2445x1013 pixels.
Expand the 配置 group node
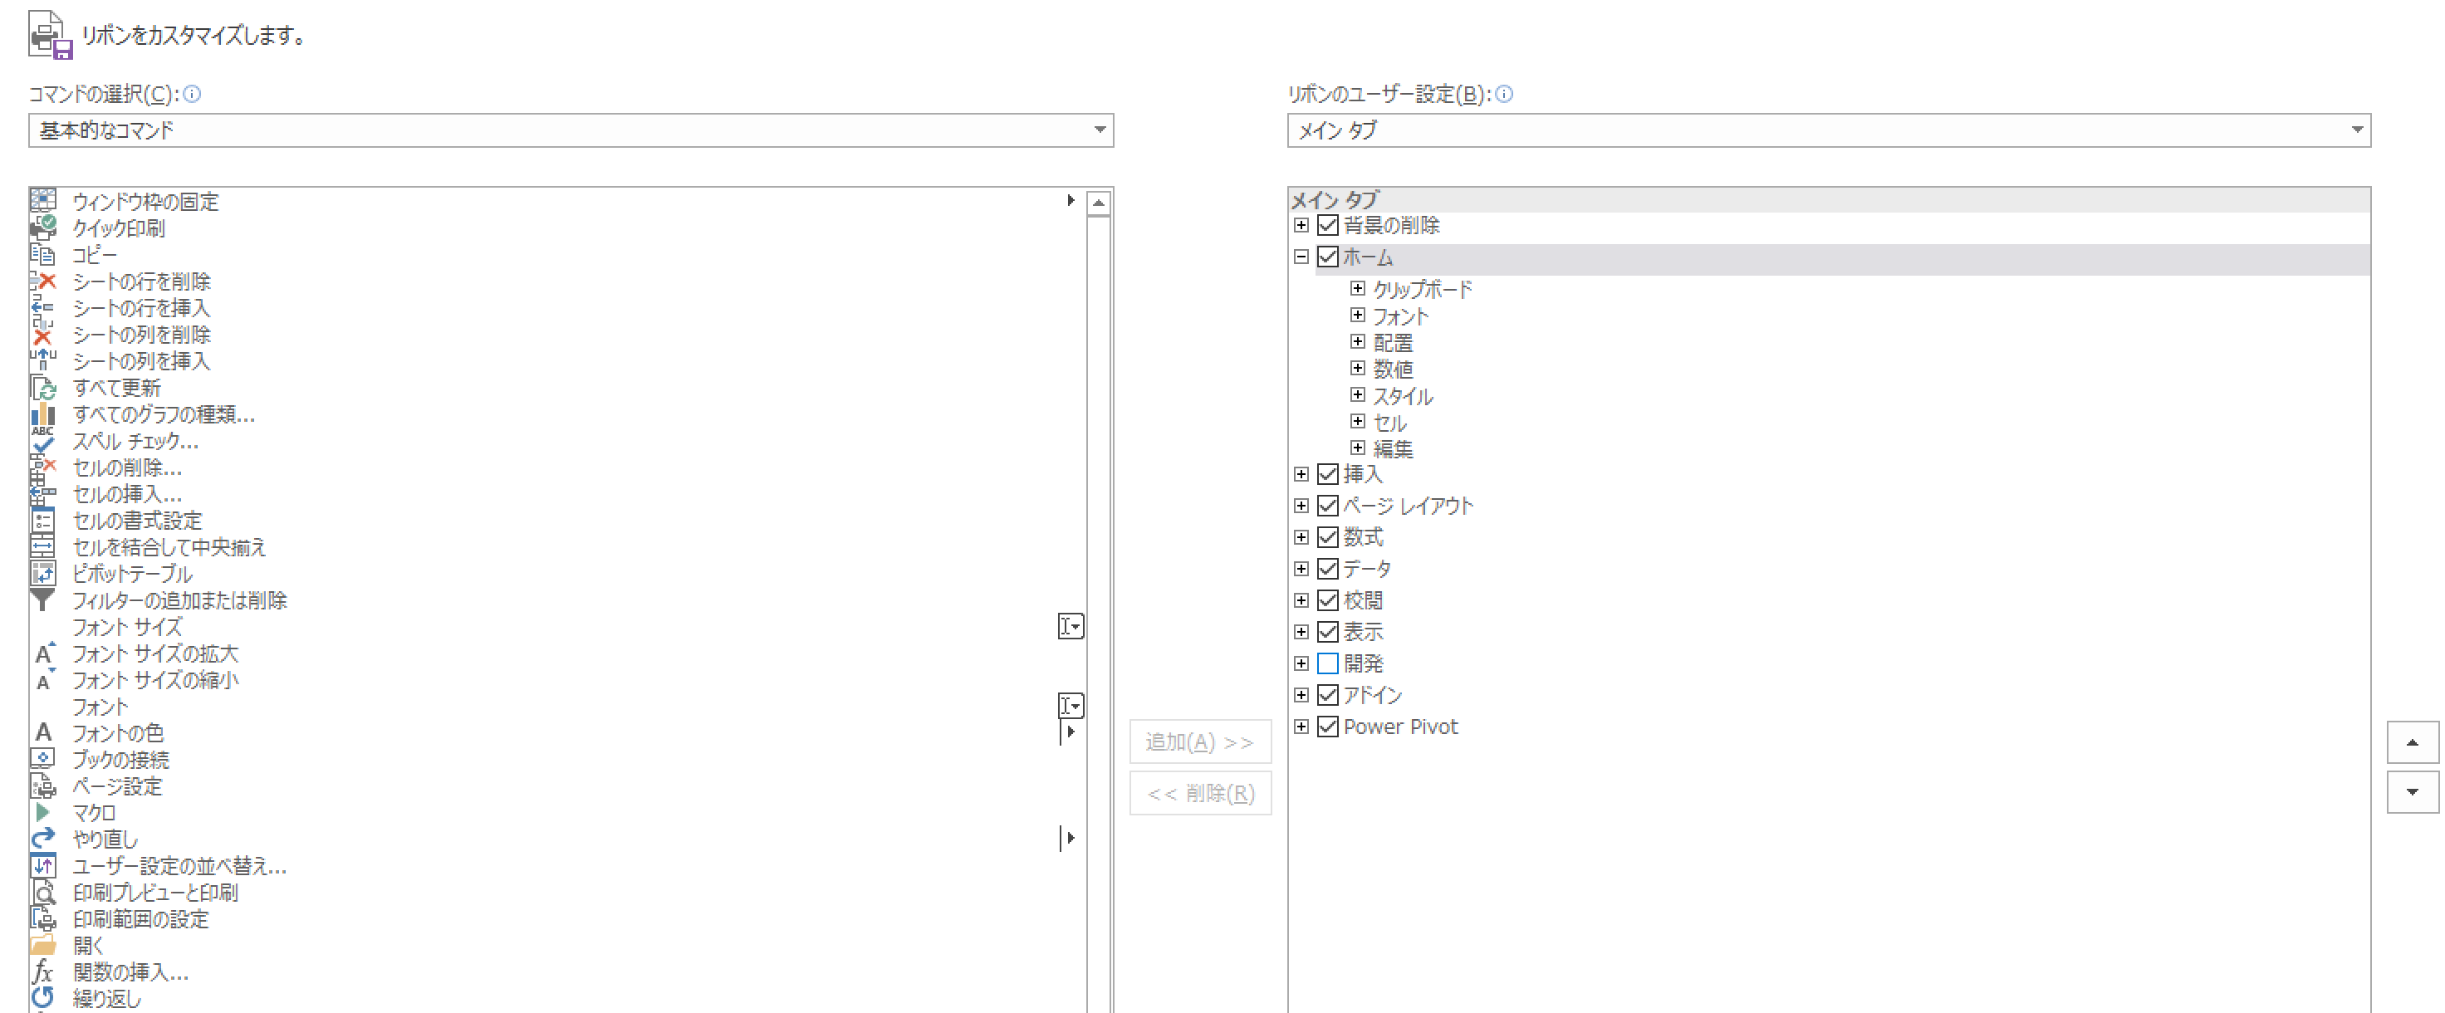click(1358, 341)
